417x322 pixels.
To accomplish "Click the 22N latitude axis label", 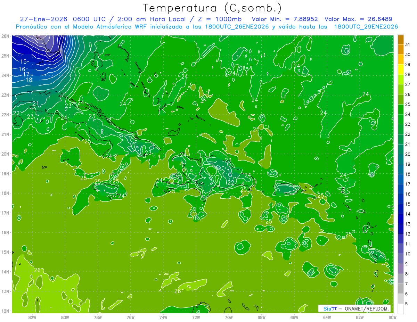I will pyautogui.click(x=5, y=115).
